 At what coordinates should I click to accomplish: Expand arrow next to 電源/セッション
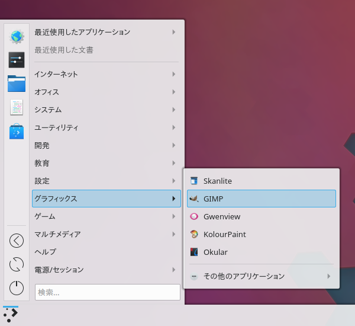pyautogui.click(x=173, y=270)
